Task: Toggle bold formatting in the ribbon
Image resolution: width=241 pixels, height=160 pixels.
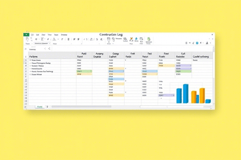Action: click(x=62, y=39)
